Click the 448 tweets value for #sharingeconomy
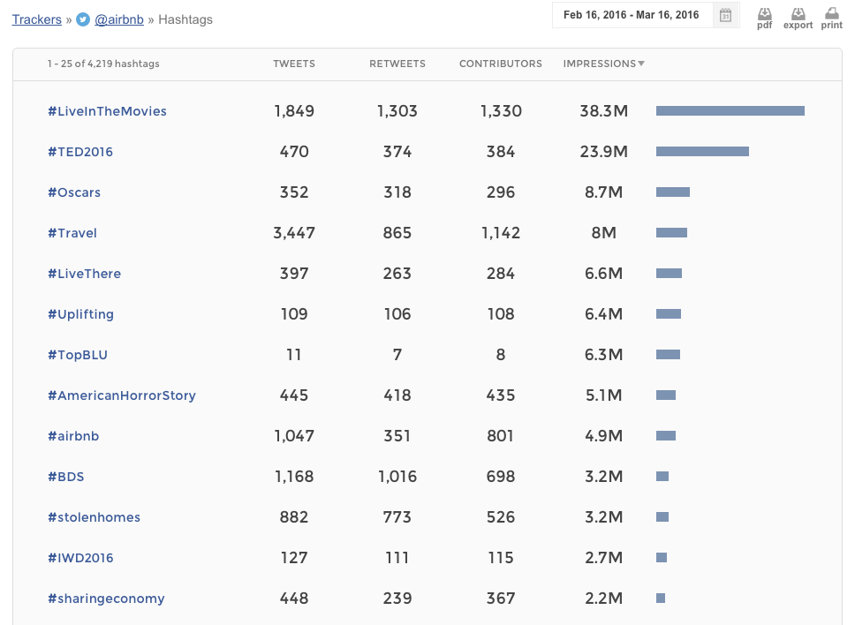Screen dimensions: 855x625 [294, 599]
